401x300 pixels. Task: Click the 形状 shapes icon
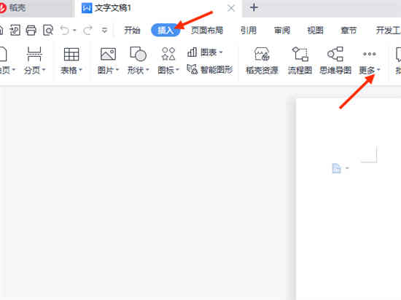coord(138,54)
